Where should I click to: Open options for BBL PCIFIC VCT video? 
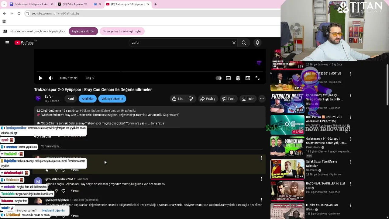350,117
